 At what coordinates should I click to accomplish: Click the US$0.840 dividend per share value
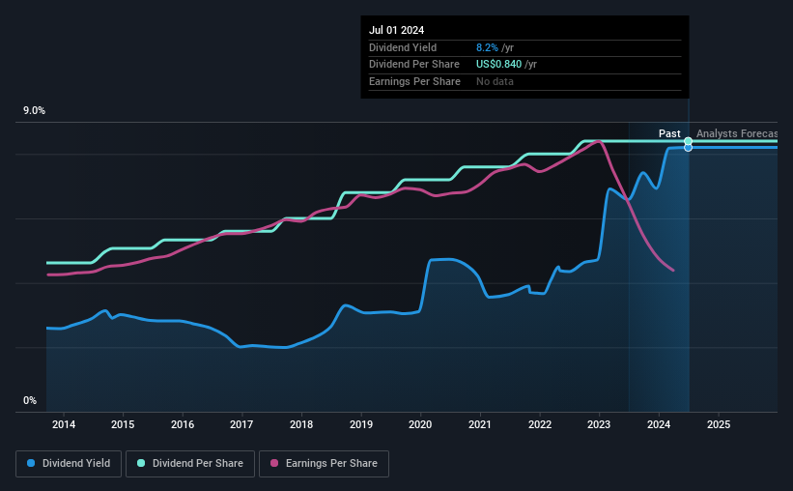click(498, 65)
